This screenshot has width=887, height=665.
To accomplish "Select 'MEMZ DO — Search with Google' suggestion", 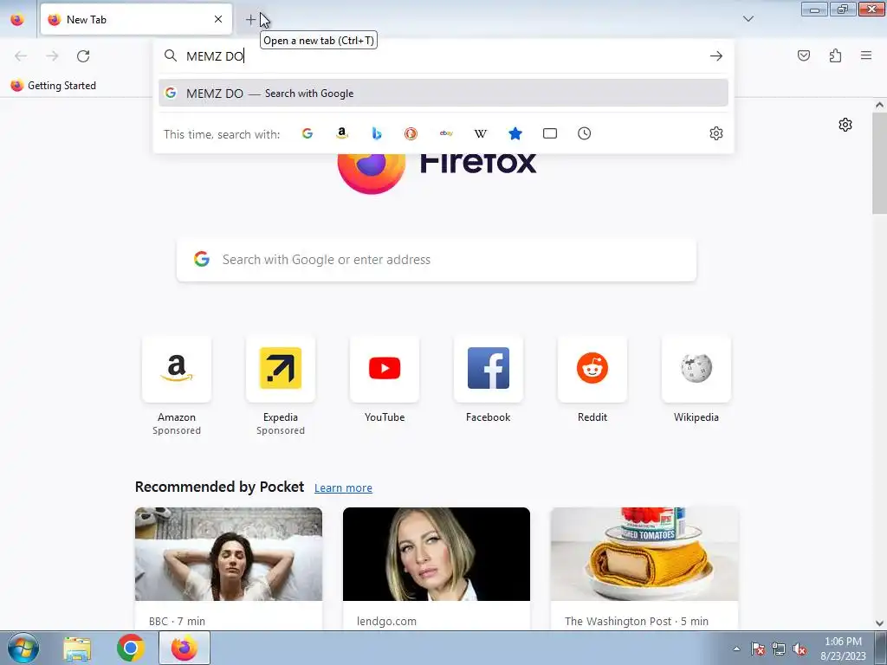I will [x=443, y=94].
